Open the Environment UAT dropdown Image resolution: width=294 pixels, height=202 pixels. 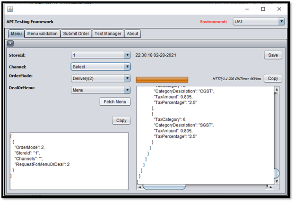tap(259, 22)
